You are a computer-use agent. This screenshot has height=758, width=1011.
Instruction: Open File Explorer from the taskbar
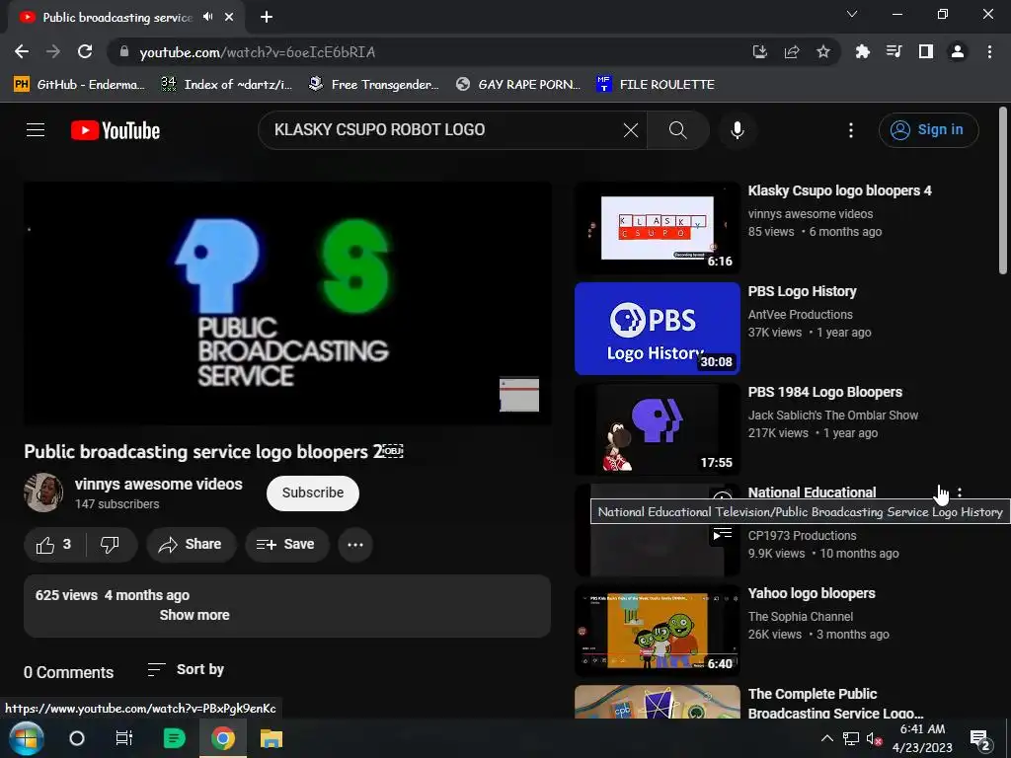point(272,738)
